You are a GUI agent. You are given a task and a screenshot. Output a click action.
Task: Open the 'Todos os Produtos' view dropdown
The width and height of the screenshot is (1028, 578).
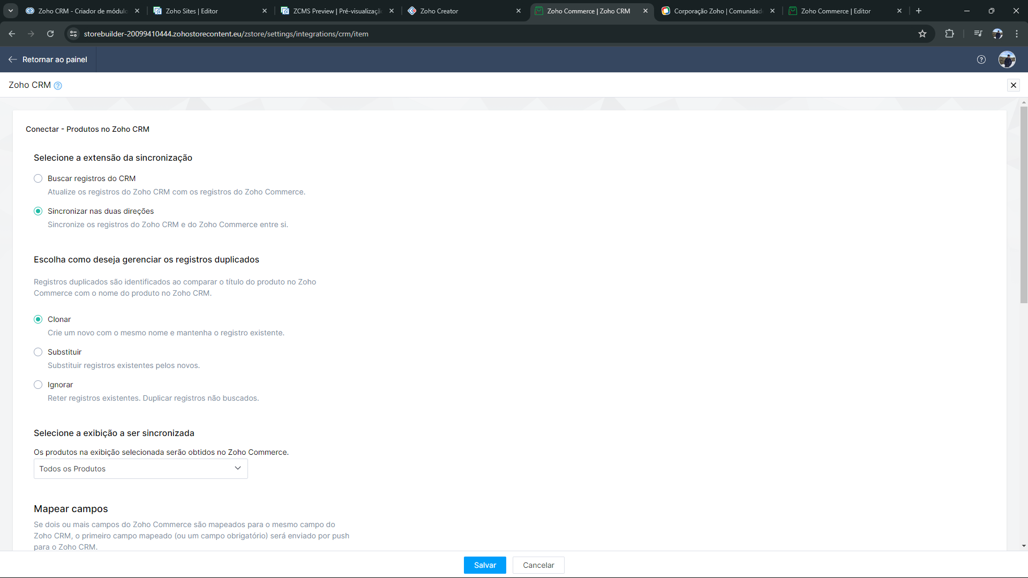(140, 469)
